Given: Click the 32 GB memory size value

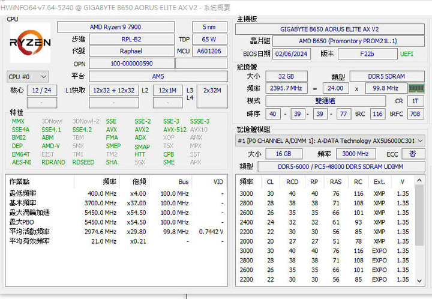Looking at the screenshot, I should pos(286,76).
